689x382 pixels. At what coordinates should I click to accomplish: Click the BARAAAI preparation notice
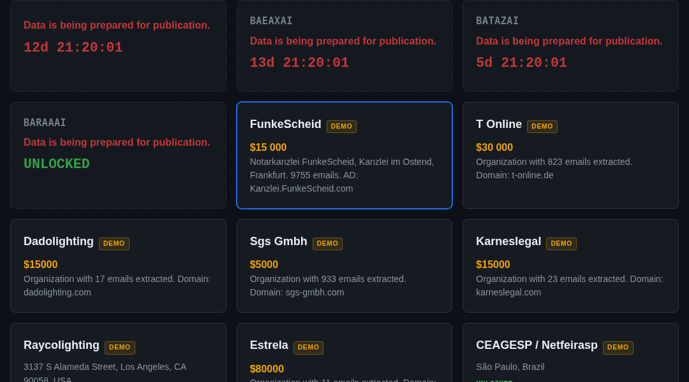pos(117,142)
